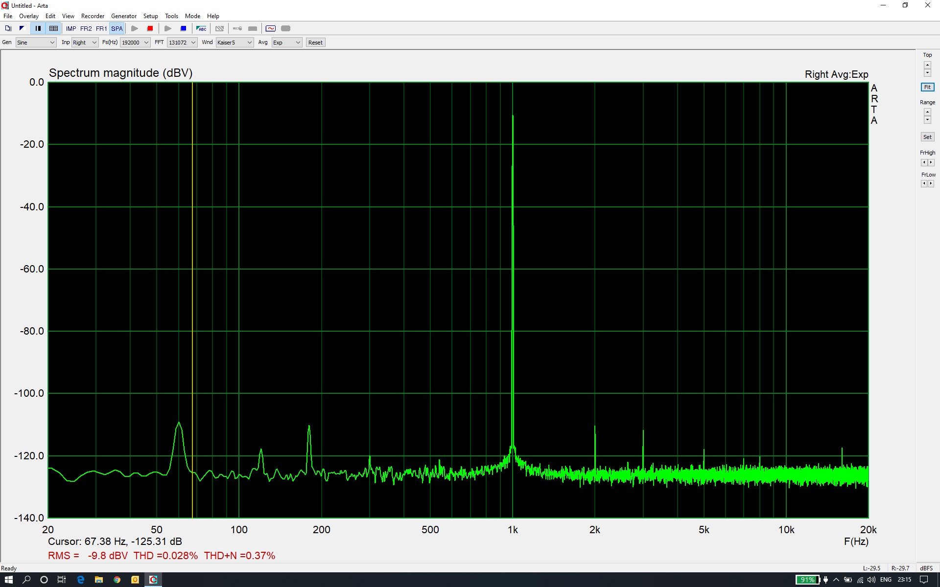Open the Fs(Hz) sampling rate dropdown

[135, 43]
